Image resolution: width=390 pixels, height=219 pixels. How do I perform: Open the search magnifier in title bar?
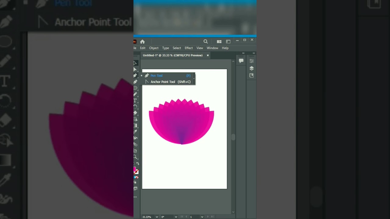point(206,41)
